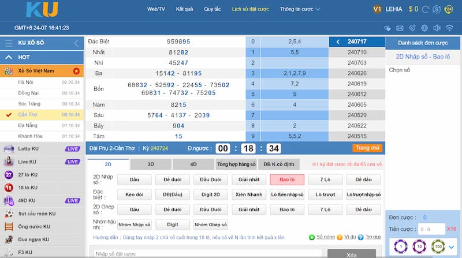462x258 pixels.
Task: Select Digit 2D bet type
Action: (x=211, y=195)
